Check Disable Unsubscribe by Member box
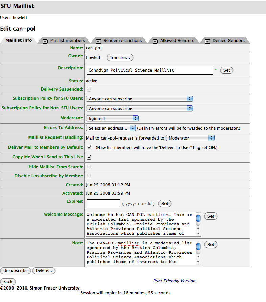 tap(89, 176)
